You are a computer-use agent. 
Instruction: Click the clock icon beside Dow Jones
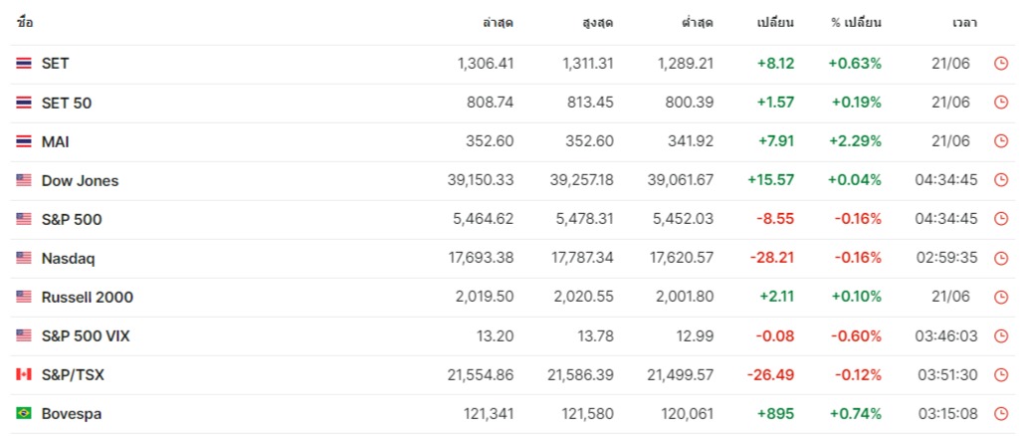point(1001,180)
